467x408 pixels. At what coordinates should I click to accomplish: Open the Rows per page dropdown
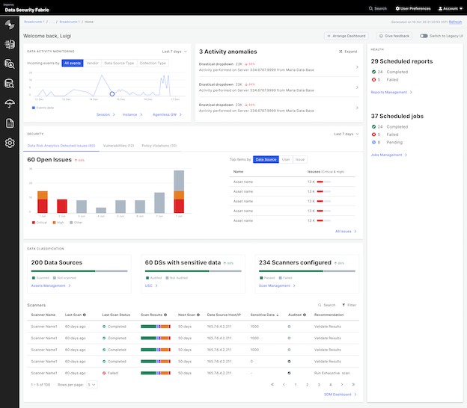91,384
